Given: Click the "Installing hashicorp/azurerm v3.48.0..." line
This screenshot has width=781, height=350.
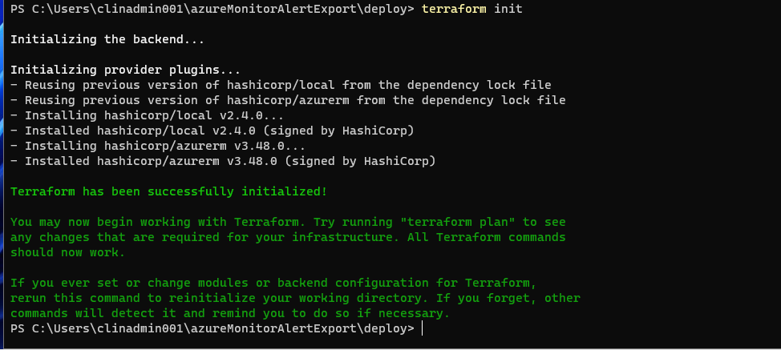Looking at the screenshot, I should click(158, 146).
